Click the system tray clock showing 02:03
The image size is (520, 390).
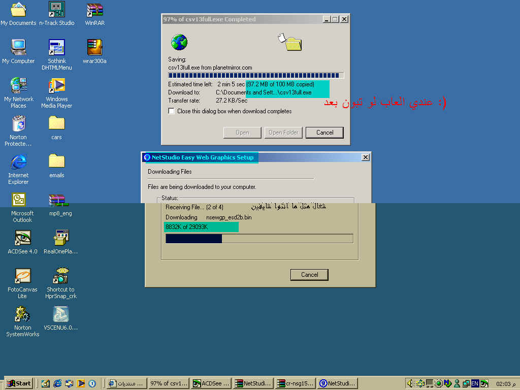pyautogui.click(x=506, y=384)
